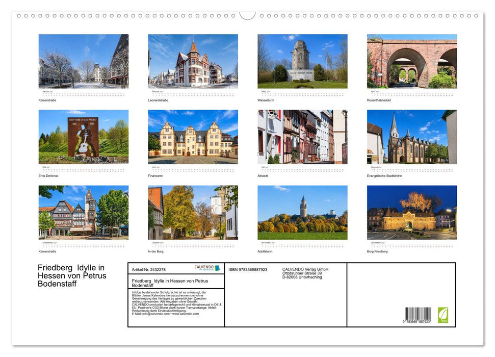Select the September Kaiserstraße half-timbered thumbnail
Screen dimensions: 495x357
[x=84, y=212]
